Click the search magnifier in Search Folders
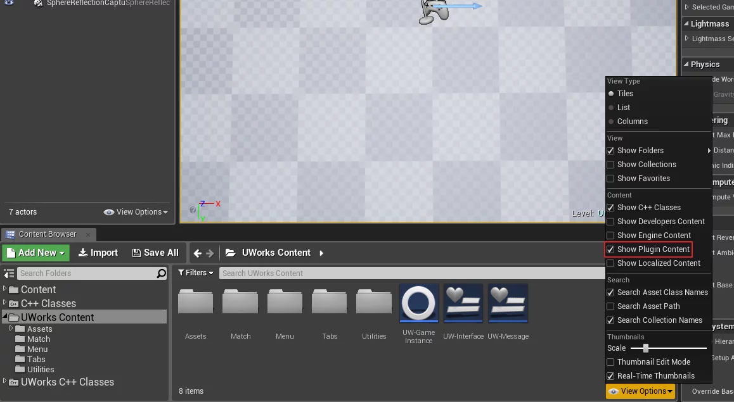The width and height of the screenshot is (734, 402). click(162, 273)
